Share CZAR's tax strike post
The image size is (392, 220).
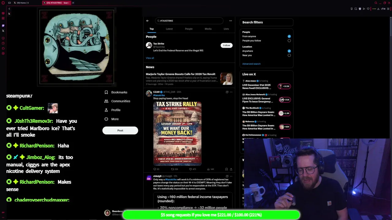pos(231,169)
